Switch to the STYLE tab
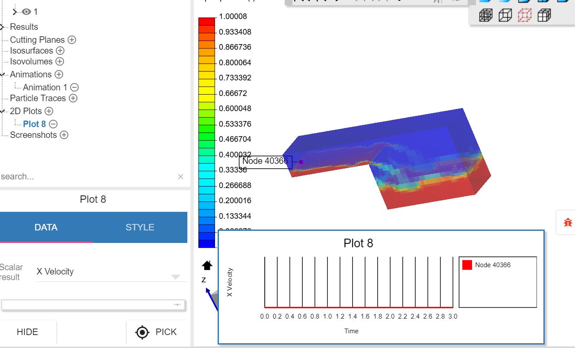Image resolution: width=575 pixels, height=348 pixels. (x=140, y=227)
